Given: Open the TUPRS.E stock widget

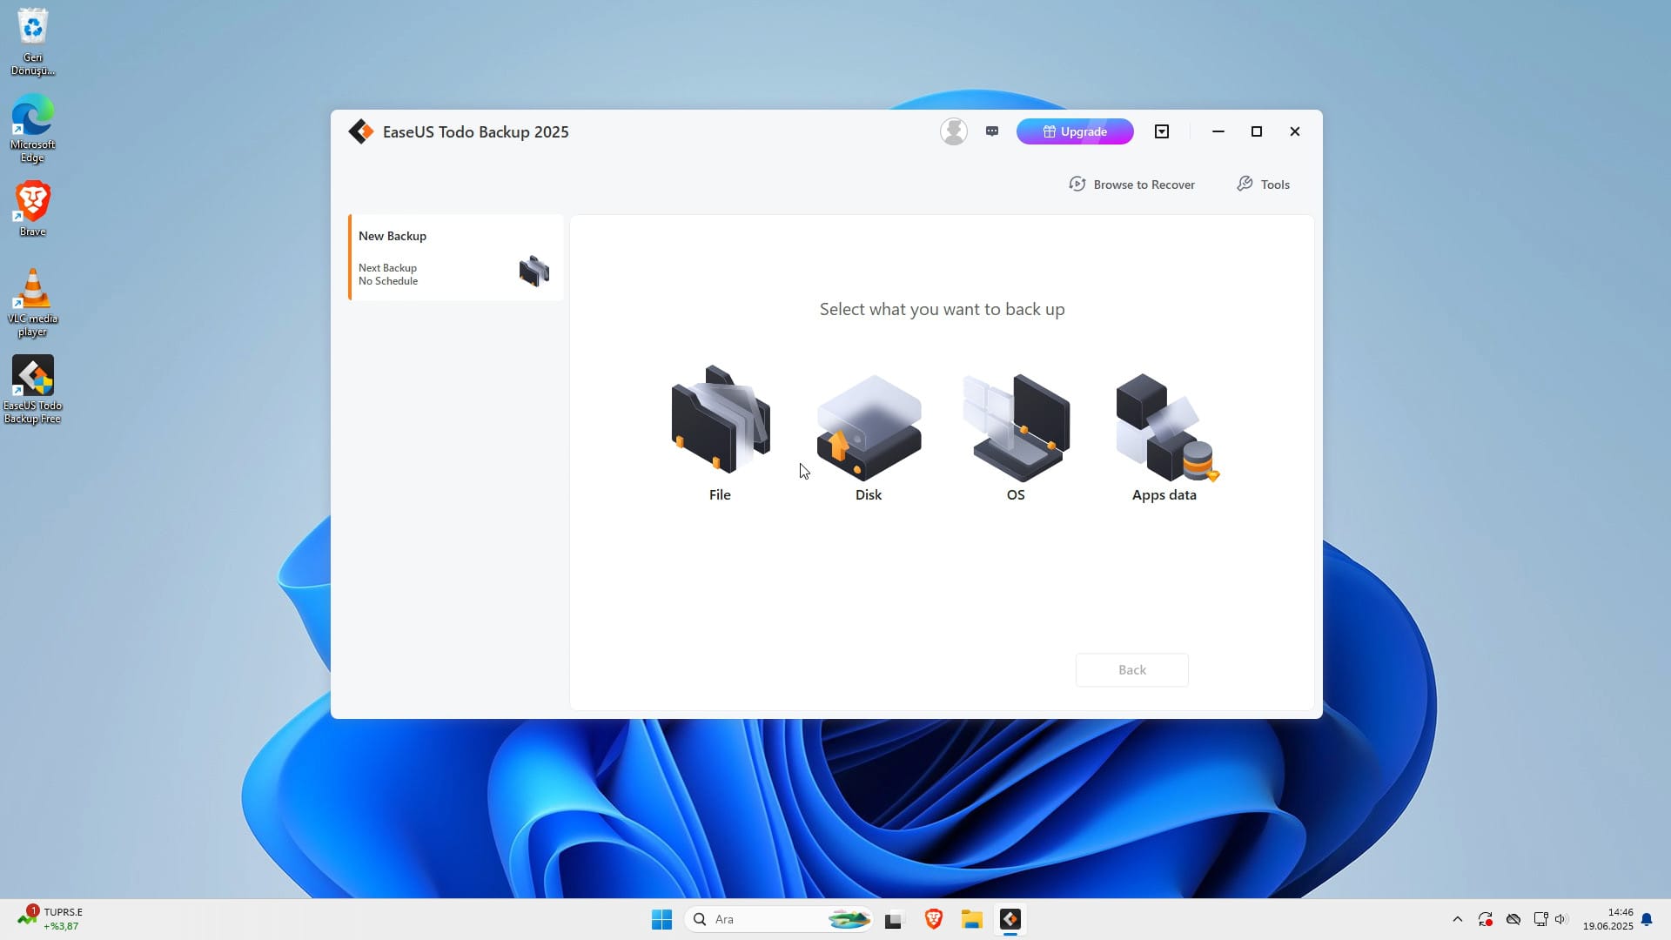Looking at the screenshot, I should [x=50, y=918].
